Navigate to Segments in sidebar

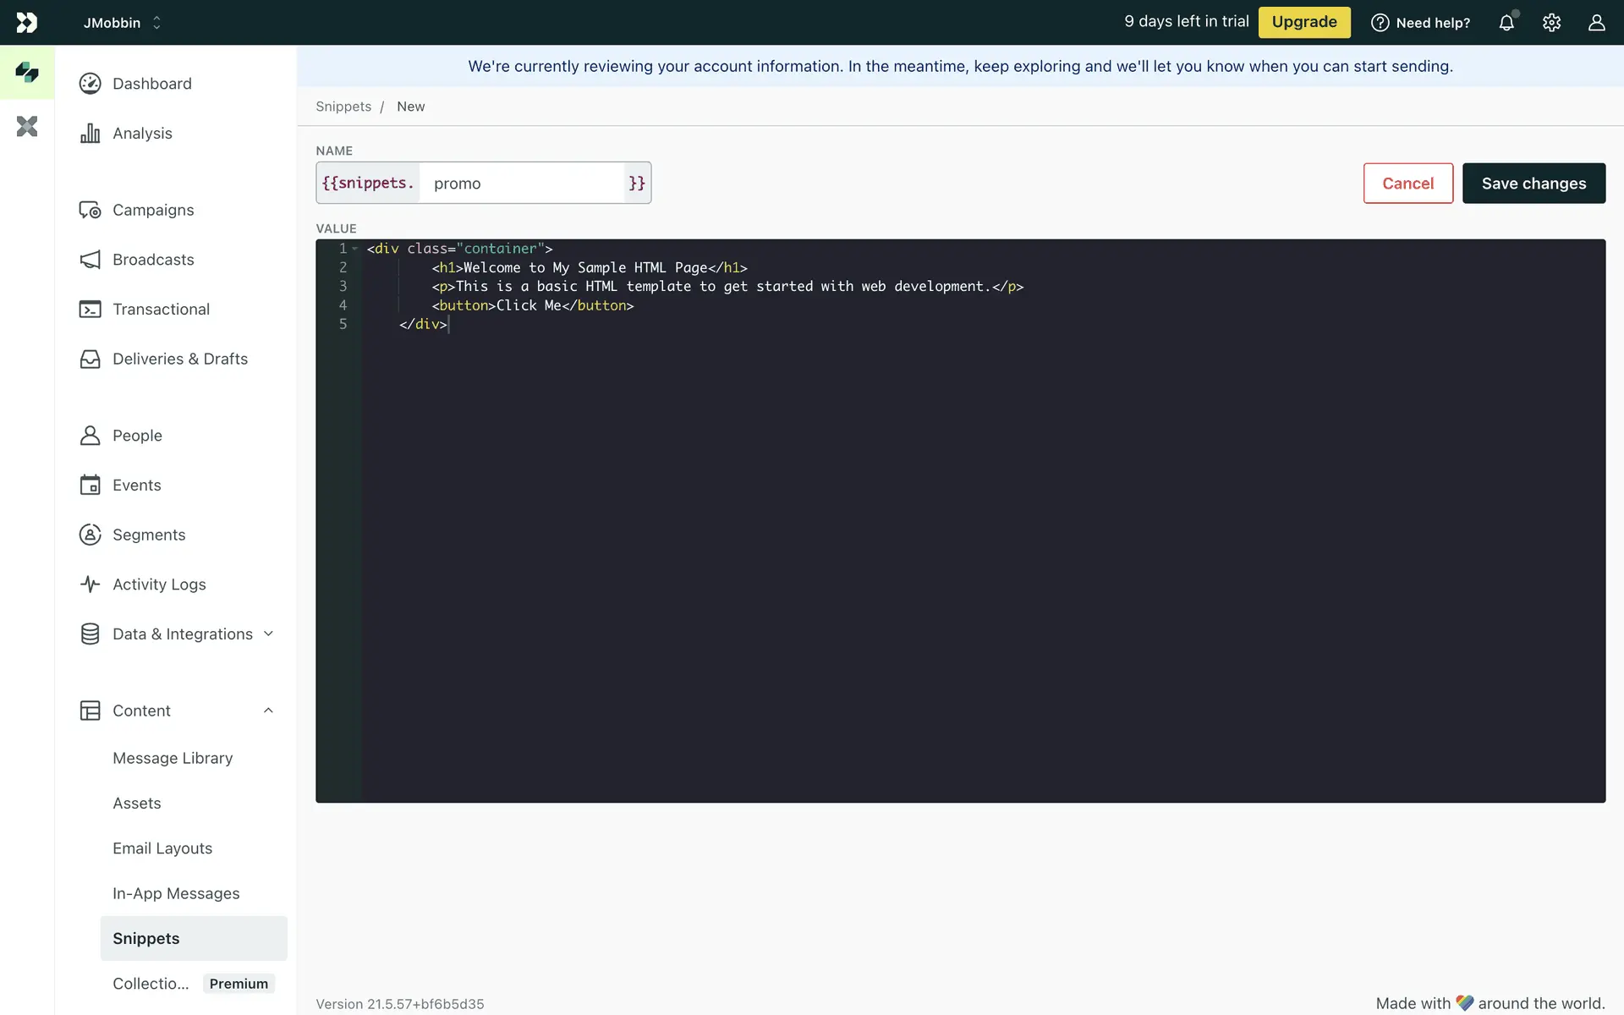pyautogui.click(x=149, y=535)
